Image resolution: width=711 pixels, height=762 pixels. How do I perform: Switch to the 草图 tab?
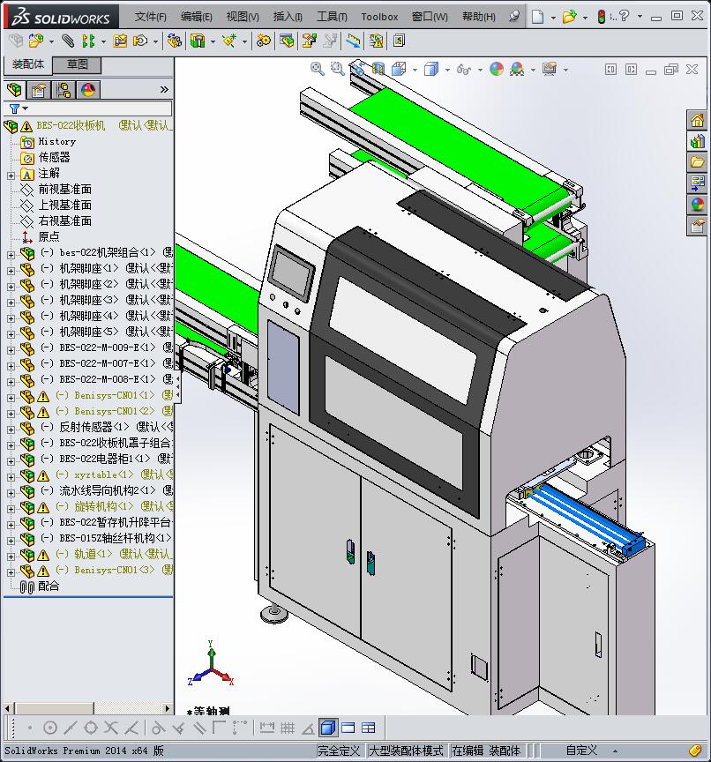coord(77,64)
